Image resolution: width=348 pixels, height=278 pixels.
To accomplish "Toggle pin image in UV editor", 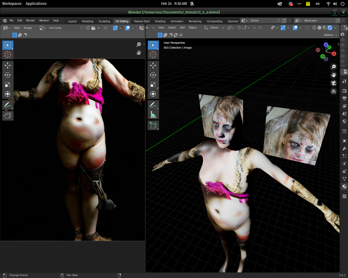I will (x=105, y=28).
